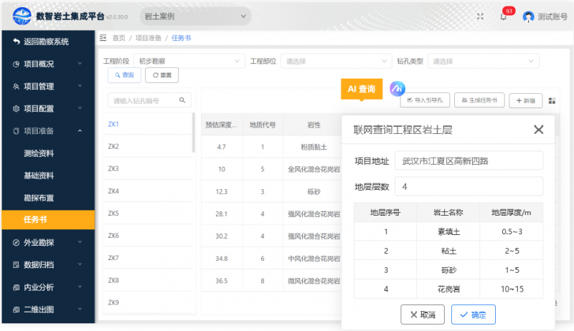Click the 生成任务书 button
Screen dimensions: 574x331
(480, 101)
